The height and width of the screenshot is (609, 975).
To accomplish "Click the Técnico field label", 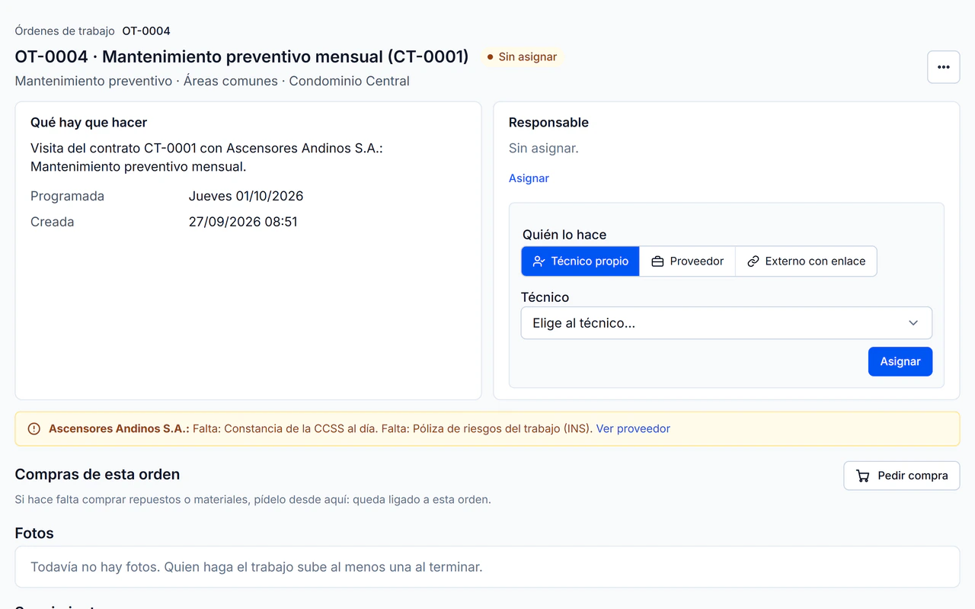I will coord(545,297).
